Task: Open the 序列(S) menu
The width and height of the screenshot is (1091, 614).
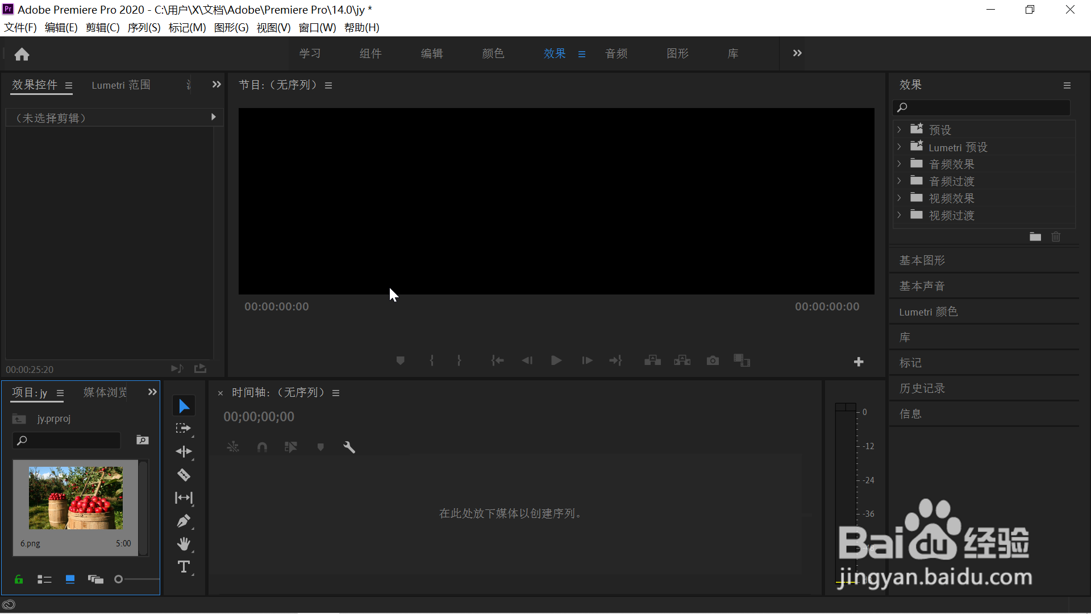Action: point(144,27)
